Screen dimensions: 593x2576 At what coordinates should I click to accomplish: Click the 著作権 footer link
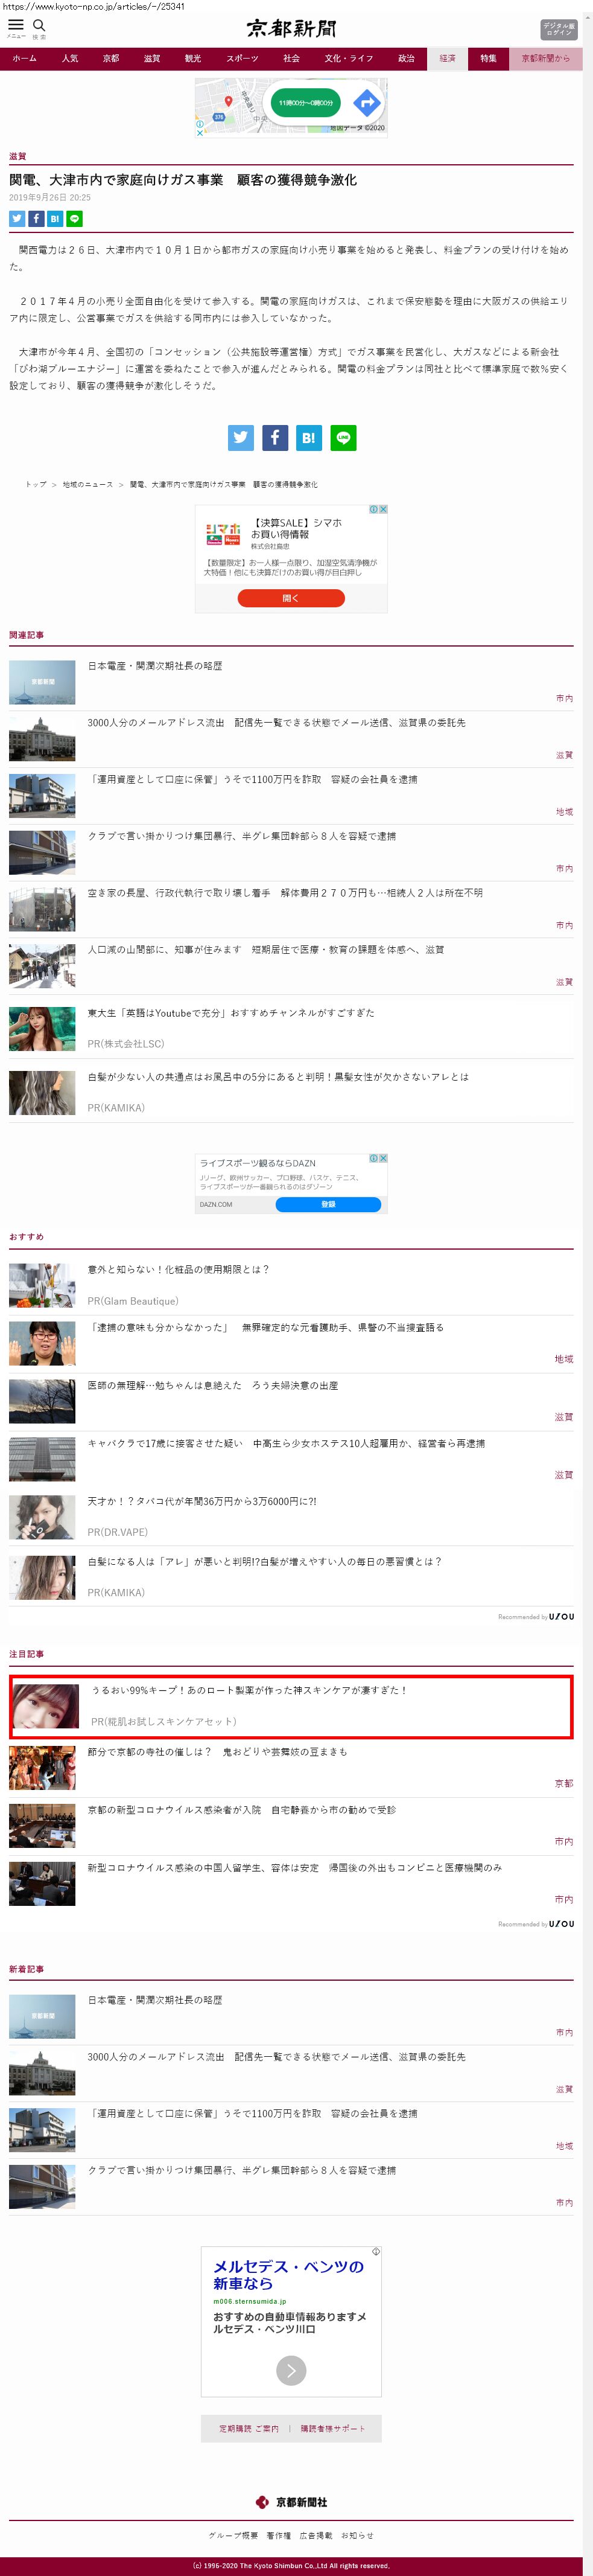278,2535
